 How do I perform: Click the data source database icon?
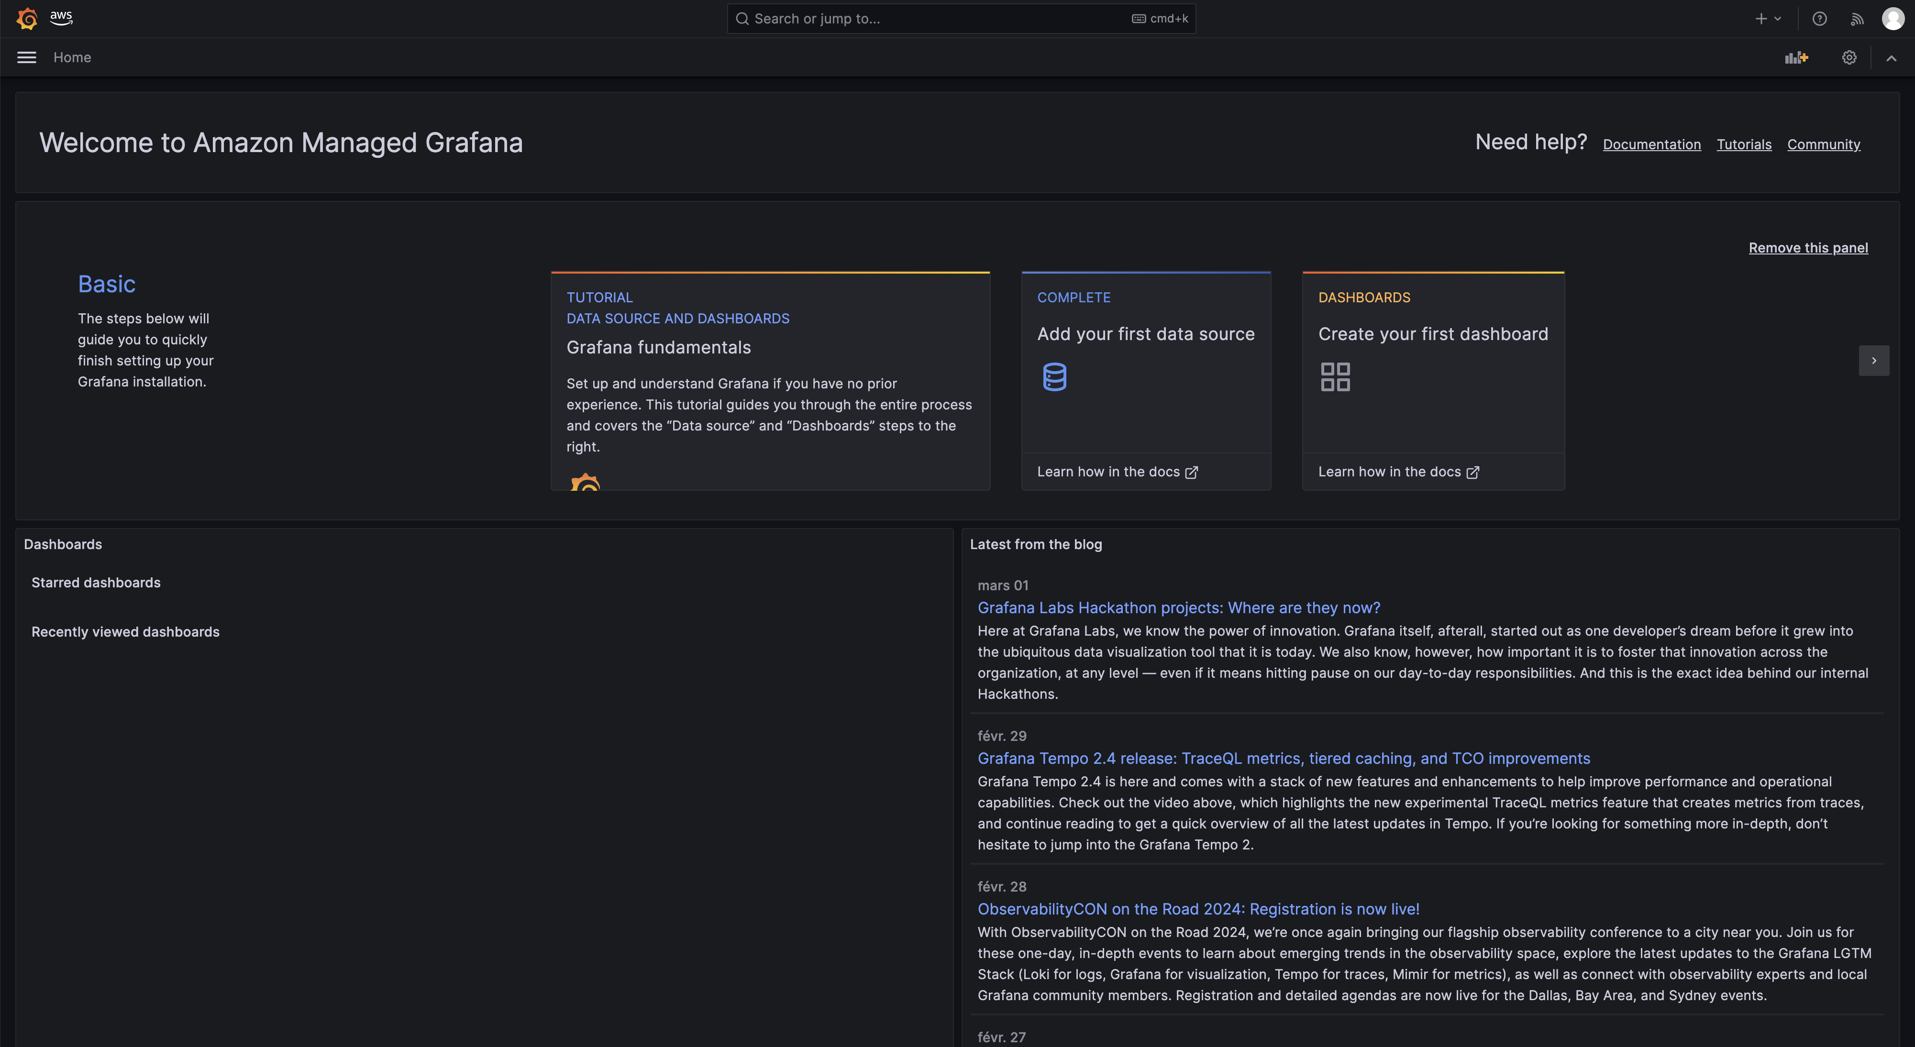point(1054,377)
